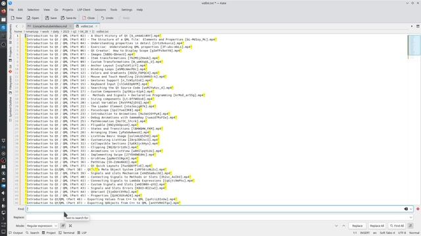Click cursor position 1:1 in status bar

[355, 233]
